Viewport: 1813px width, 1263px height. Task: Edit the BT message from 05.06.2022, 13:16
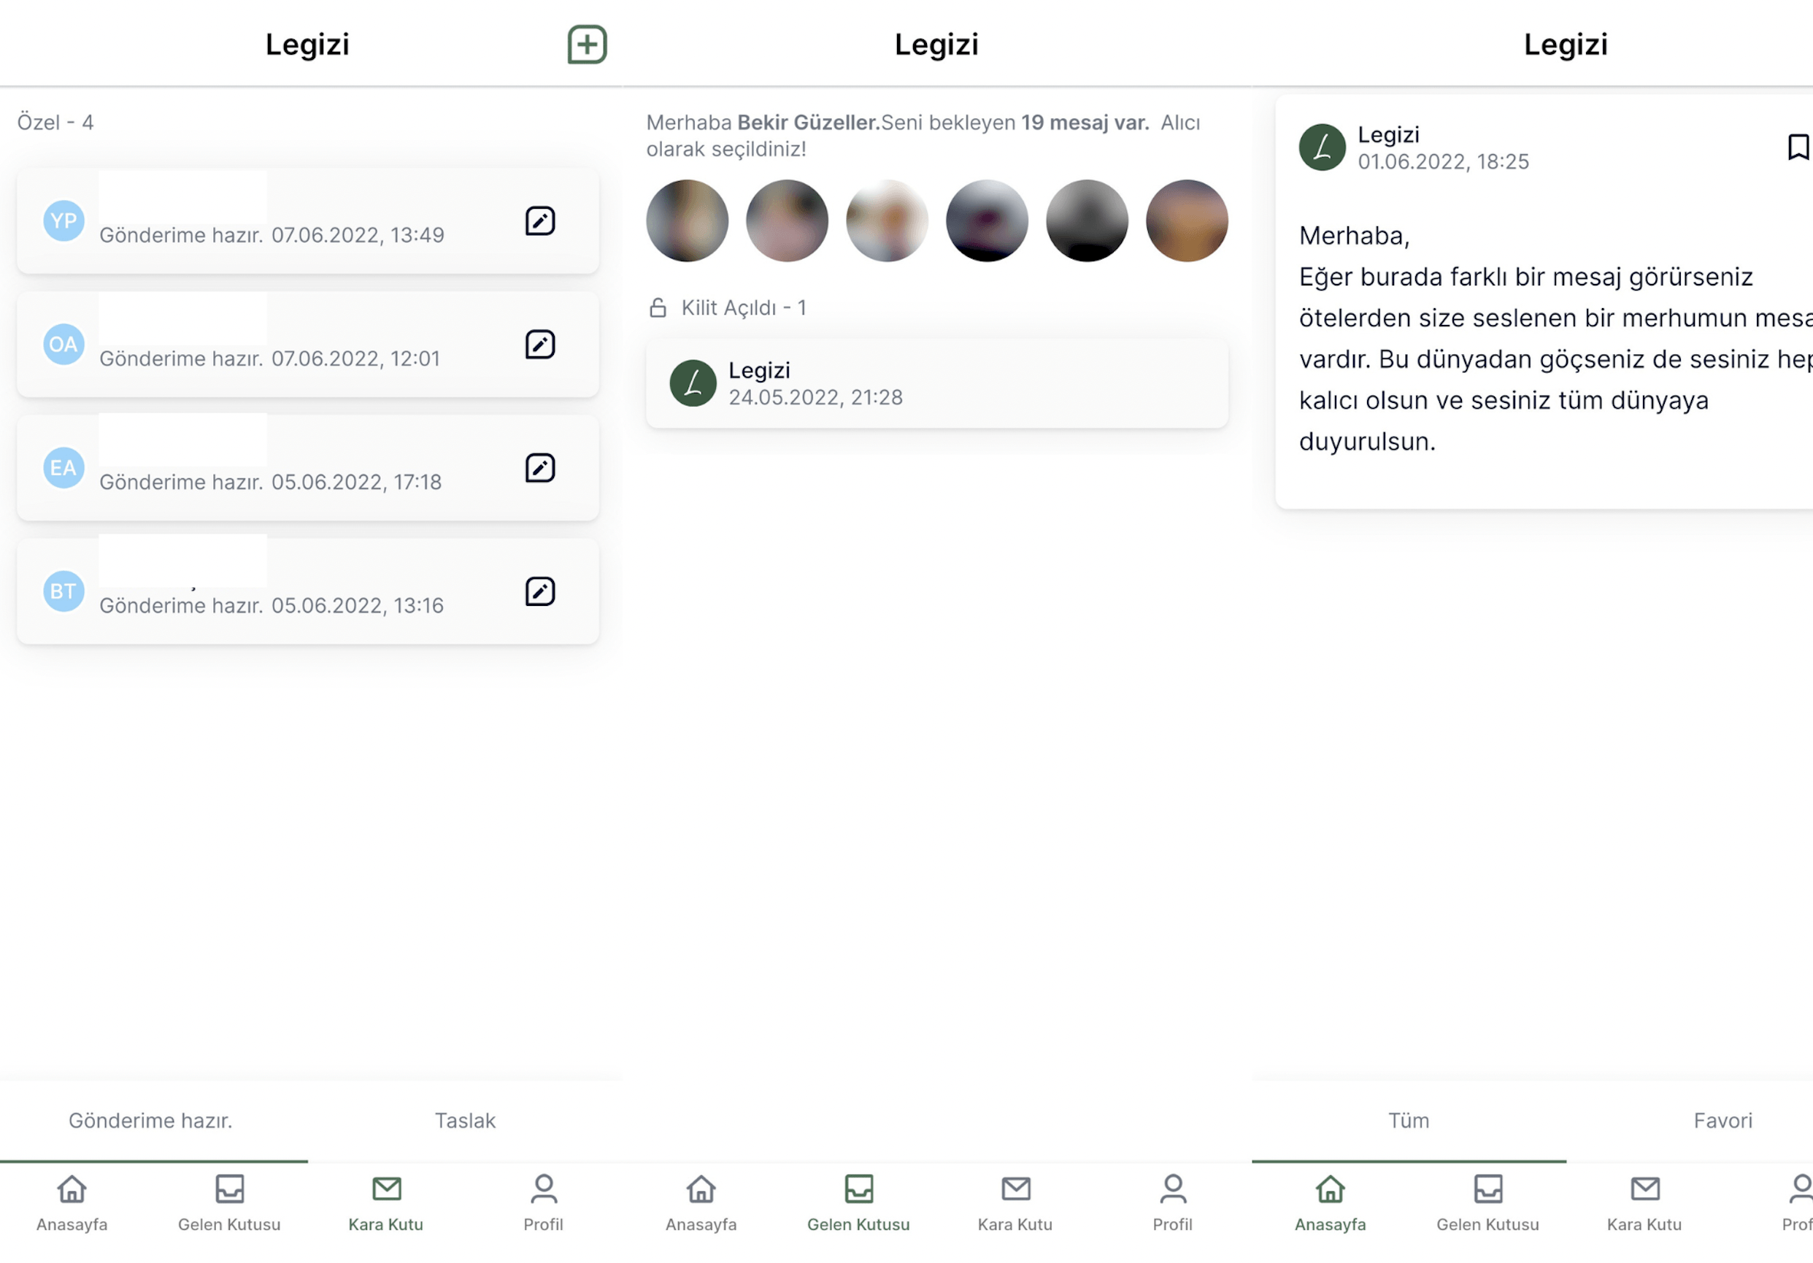[540, 591]
